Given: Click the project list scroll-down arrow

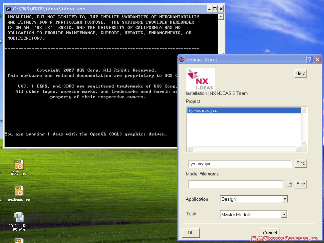Looking at the screenshot, I should [304, 143].
